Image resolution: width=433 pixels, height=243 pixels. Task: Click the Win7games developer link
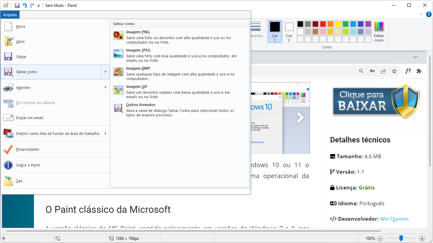[x=394, y=219]
